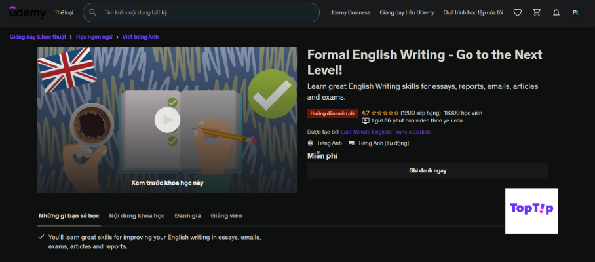Navigate to Viết tiếng Anh breadcrumb

[x=140, y=37]
